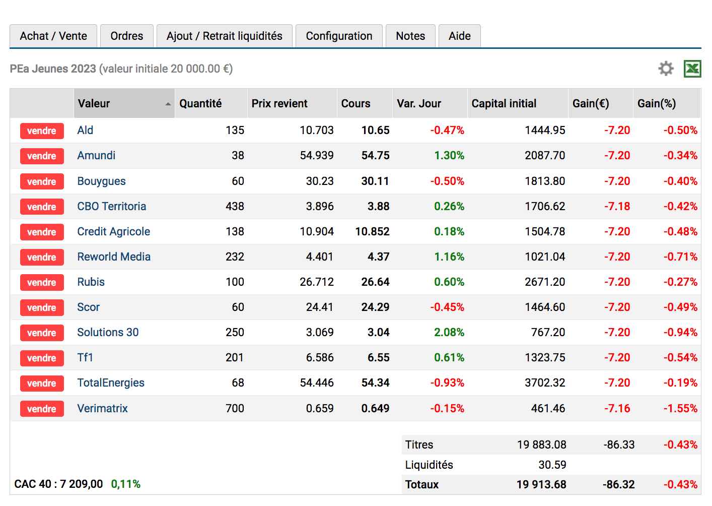The width and height of the screenshot is (712, 506).
Task: Export portfolio with the Excel icon
Action: coord(692,69)
